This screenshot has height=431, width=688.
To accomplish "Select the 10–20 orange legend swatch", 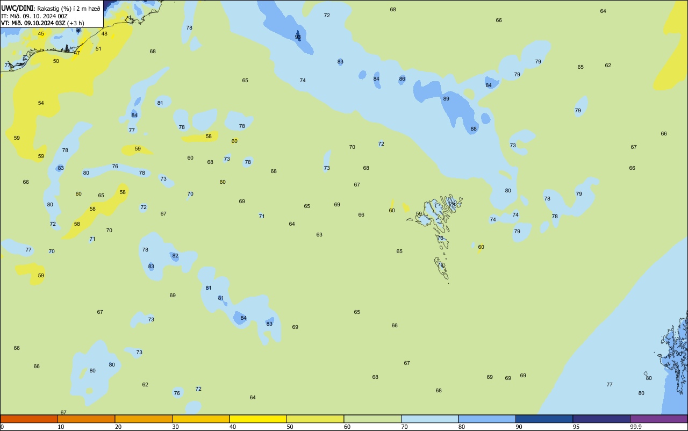I will [x=86, y=419].
